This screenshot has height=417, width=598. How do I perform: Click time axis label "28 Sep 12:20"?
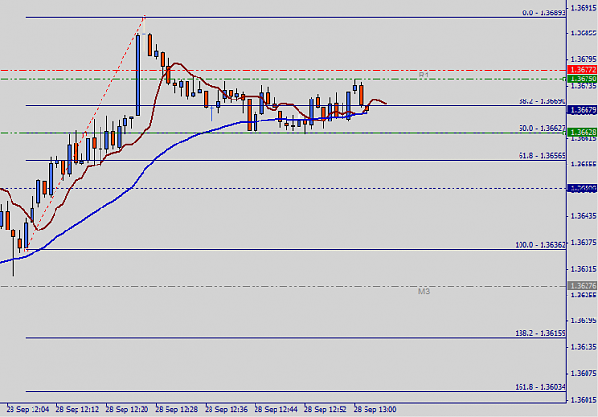[126, 410]
